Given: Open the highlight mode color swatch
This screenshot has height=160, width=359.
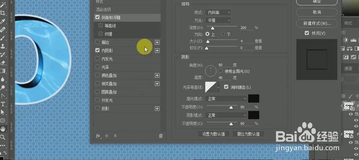Looking at the screenshot, I should tap(254, 98).
